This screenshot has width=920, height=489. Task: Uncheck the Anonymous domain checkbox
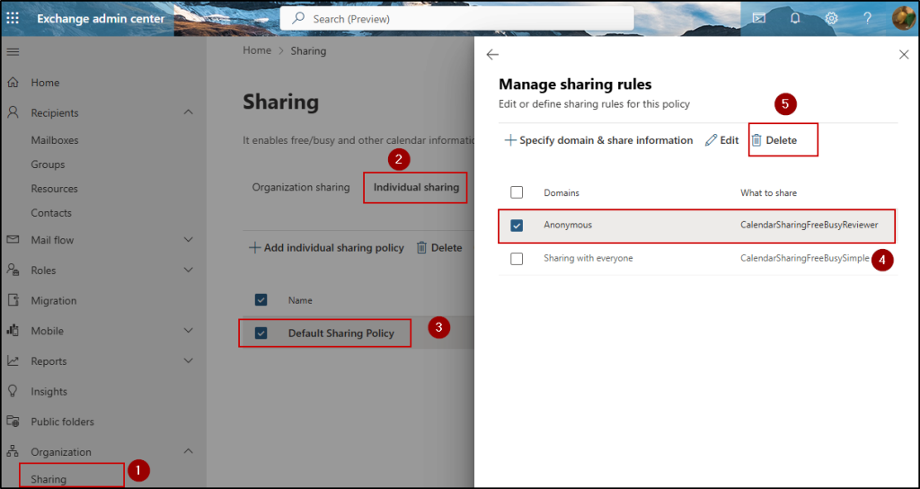point(517,226)
